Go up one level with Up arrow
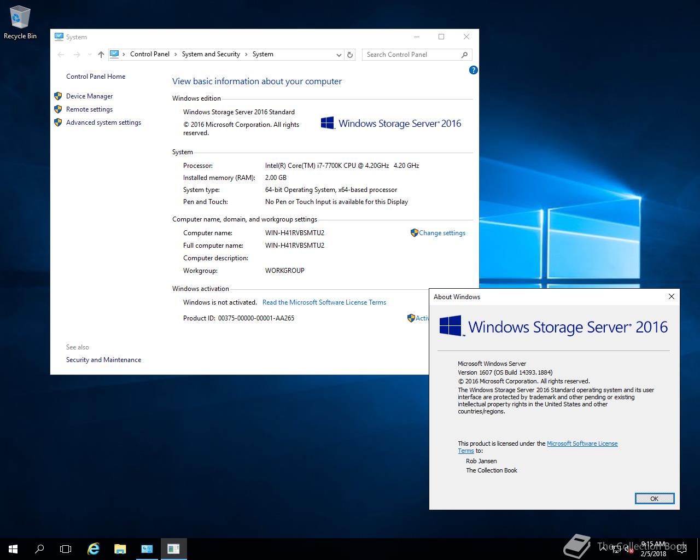 (x=101, y=54)
